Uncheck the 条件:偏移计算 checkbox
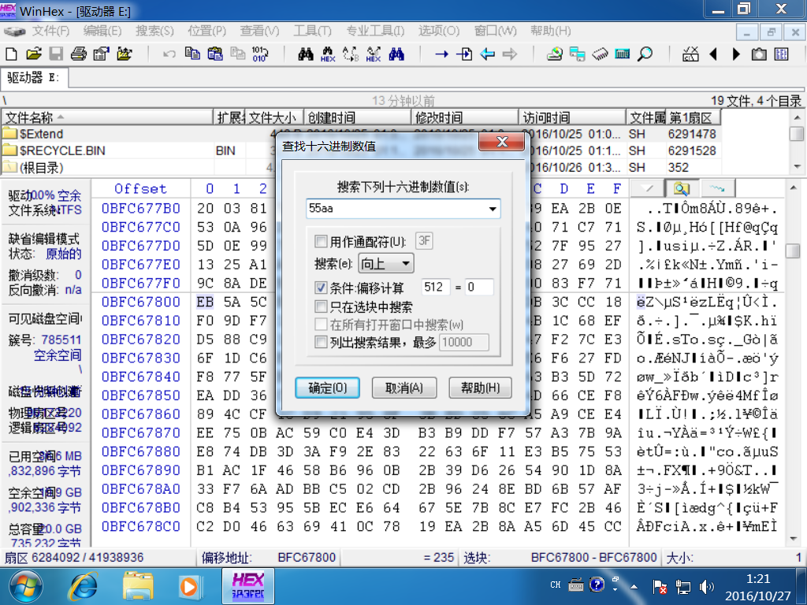Image resolution: width=807 pixels, height=605 pixels. pyautogui.click(x=321, y=287)
